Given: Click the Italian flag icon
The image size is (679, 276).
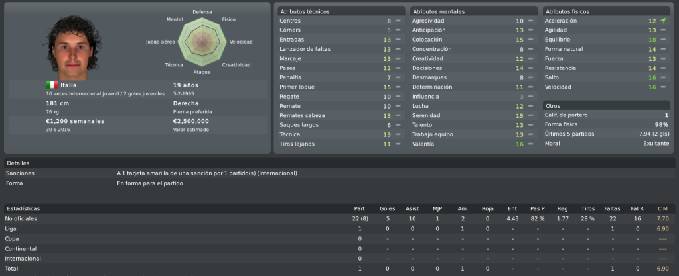Looking at the screenshot, I should click(x=52, y=85).
